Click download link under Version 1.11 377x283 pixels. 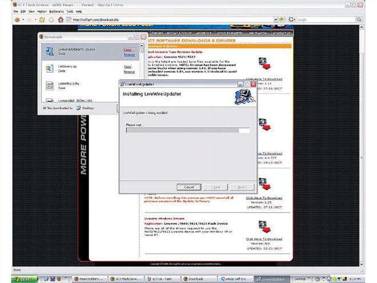tap(264, 79)
